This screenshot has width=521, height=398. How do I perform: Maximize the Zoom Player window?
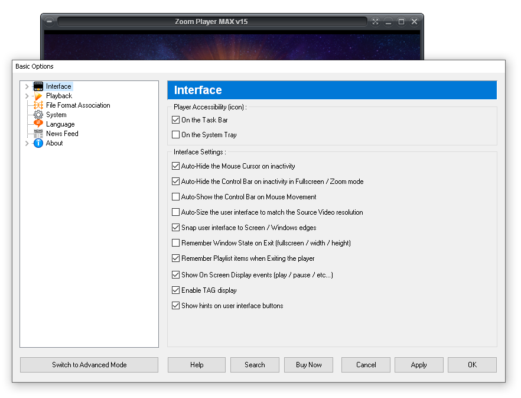(402, 22)
